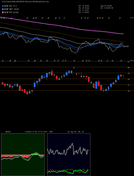
Task: Click the '<Tops' axis label
Action: pyautogui.click(x=132, y=18)
